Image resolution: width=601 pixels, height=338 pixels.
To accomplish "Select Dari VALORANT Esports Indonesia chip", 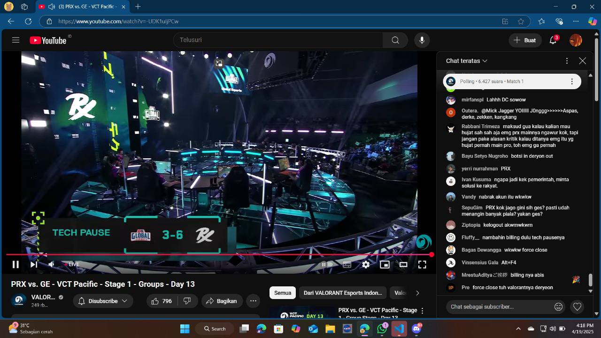I will [x=343, y=293].
